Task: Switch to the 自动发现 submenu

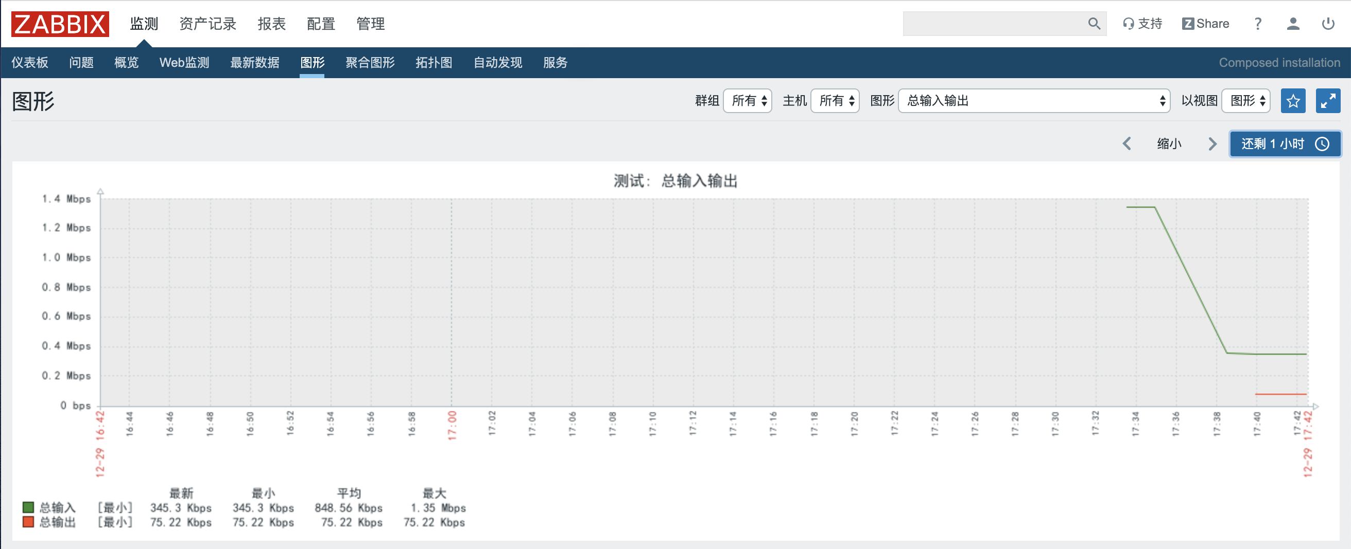Action: click(498, 62)
